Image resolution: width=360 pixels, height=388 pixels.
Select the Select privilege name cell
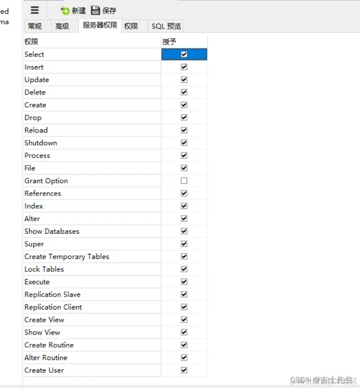point(92,54)
